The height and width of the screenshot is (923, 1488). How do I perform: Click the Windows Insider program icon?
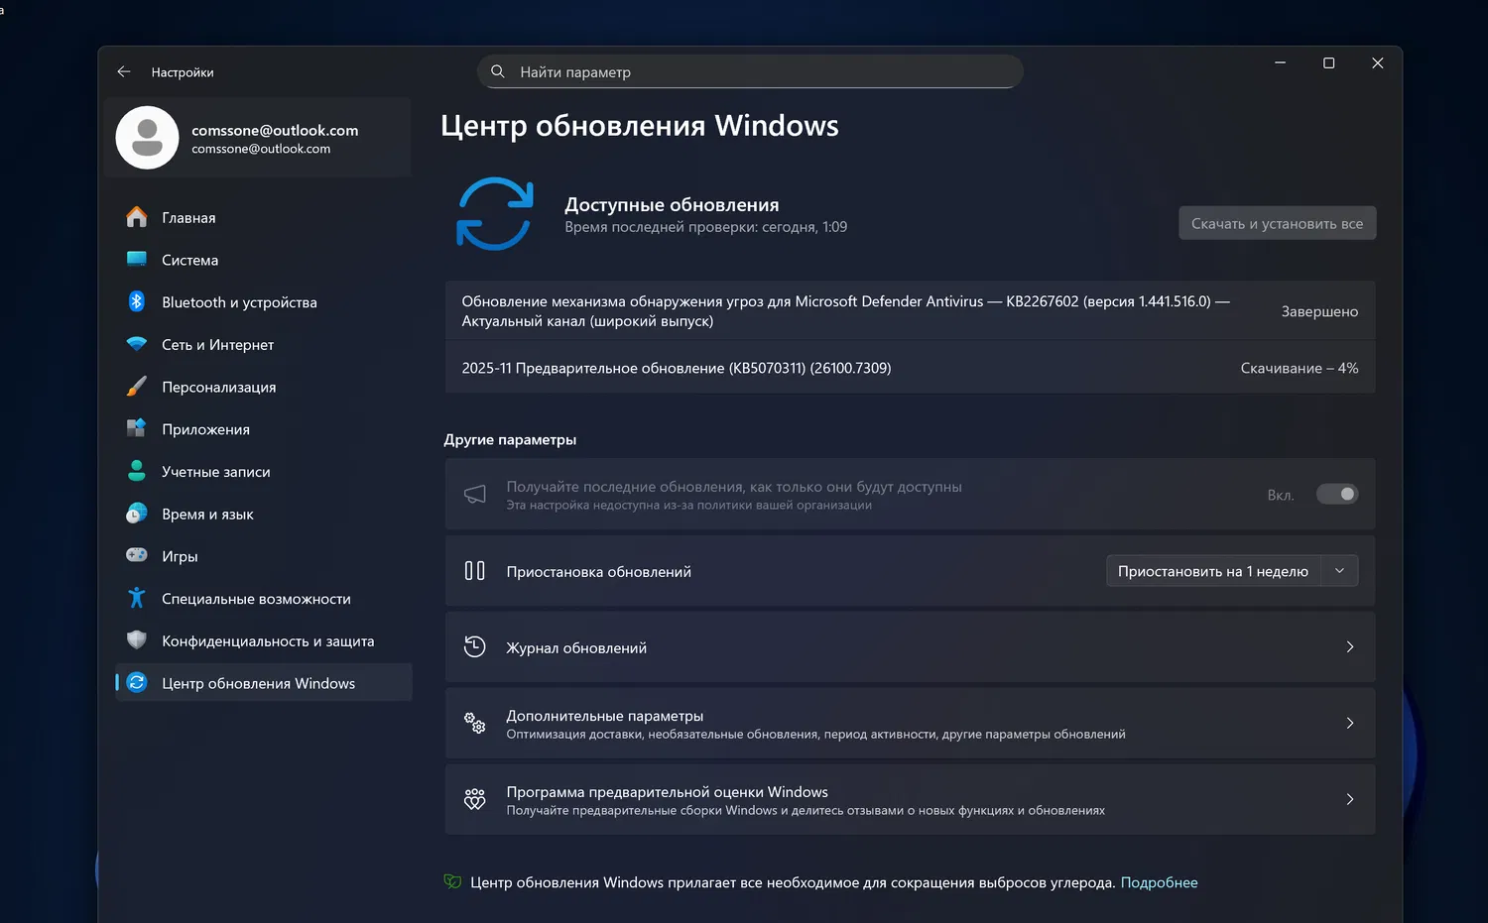475,799
